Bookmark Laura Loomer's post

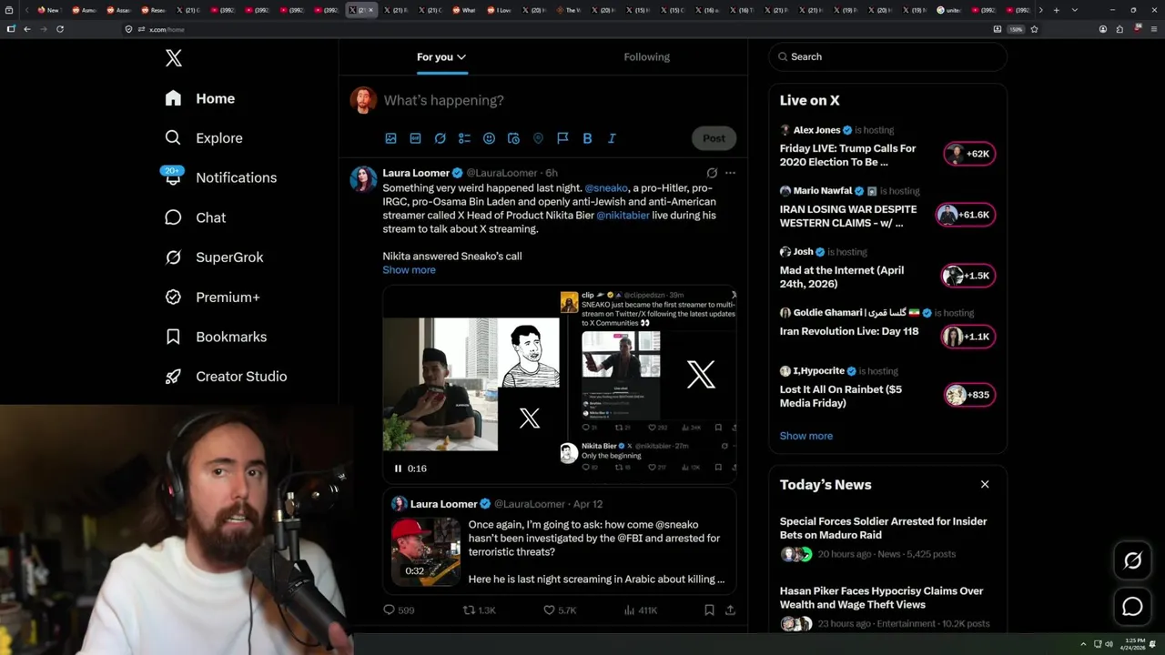(709, 610)
